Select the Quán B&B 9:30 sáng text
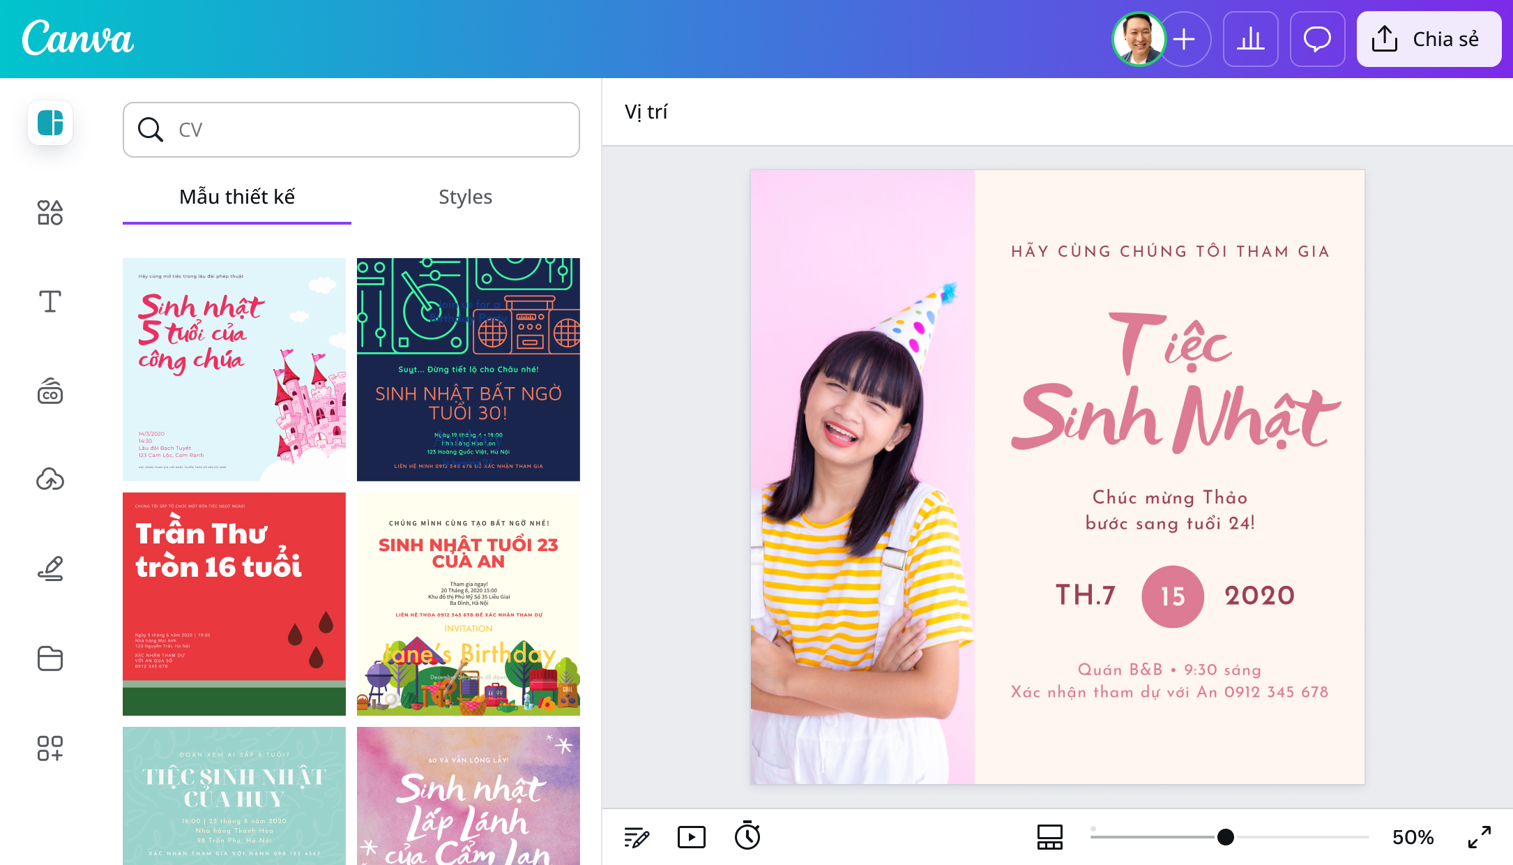 (1170, 670)
